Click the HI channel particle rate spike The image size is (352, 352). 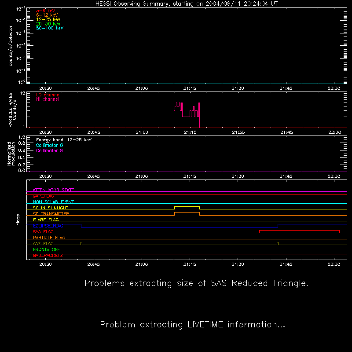point(187,115)
